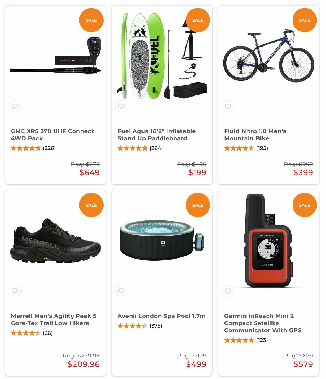
Task: View the green Fuel paddleboard image
Action: [x=162, y=56]
